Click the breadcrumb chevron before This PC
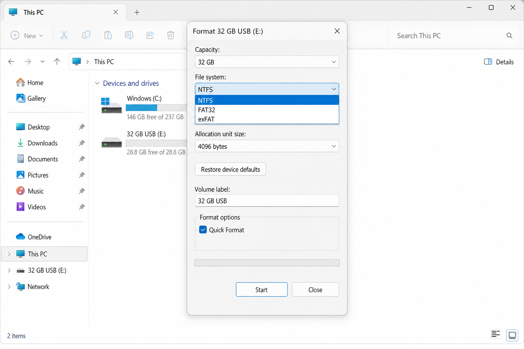The height and width of the screenshot is (349, 524). [88, 62]
